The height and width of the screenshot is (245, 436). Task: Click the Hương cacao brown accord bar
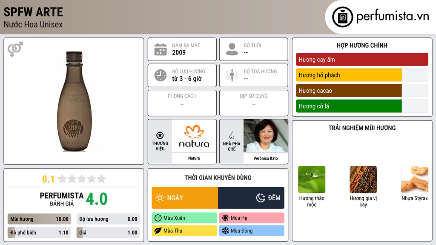tap(362, 91)
